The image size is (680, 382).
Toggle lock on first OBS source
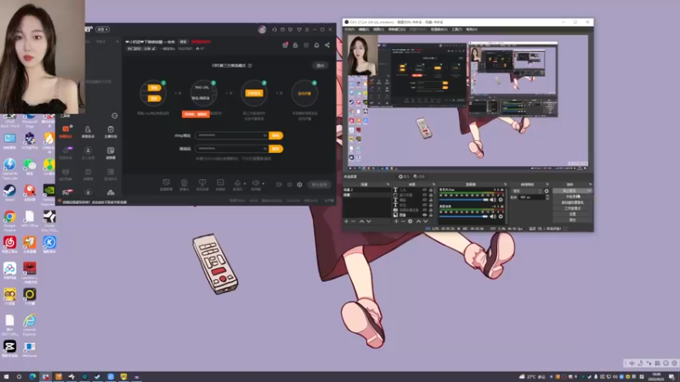click(431, 189)
